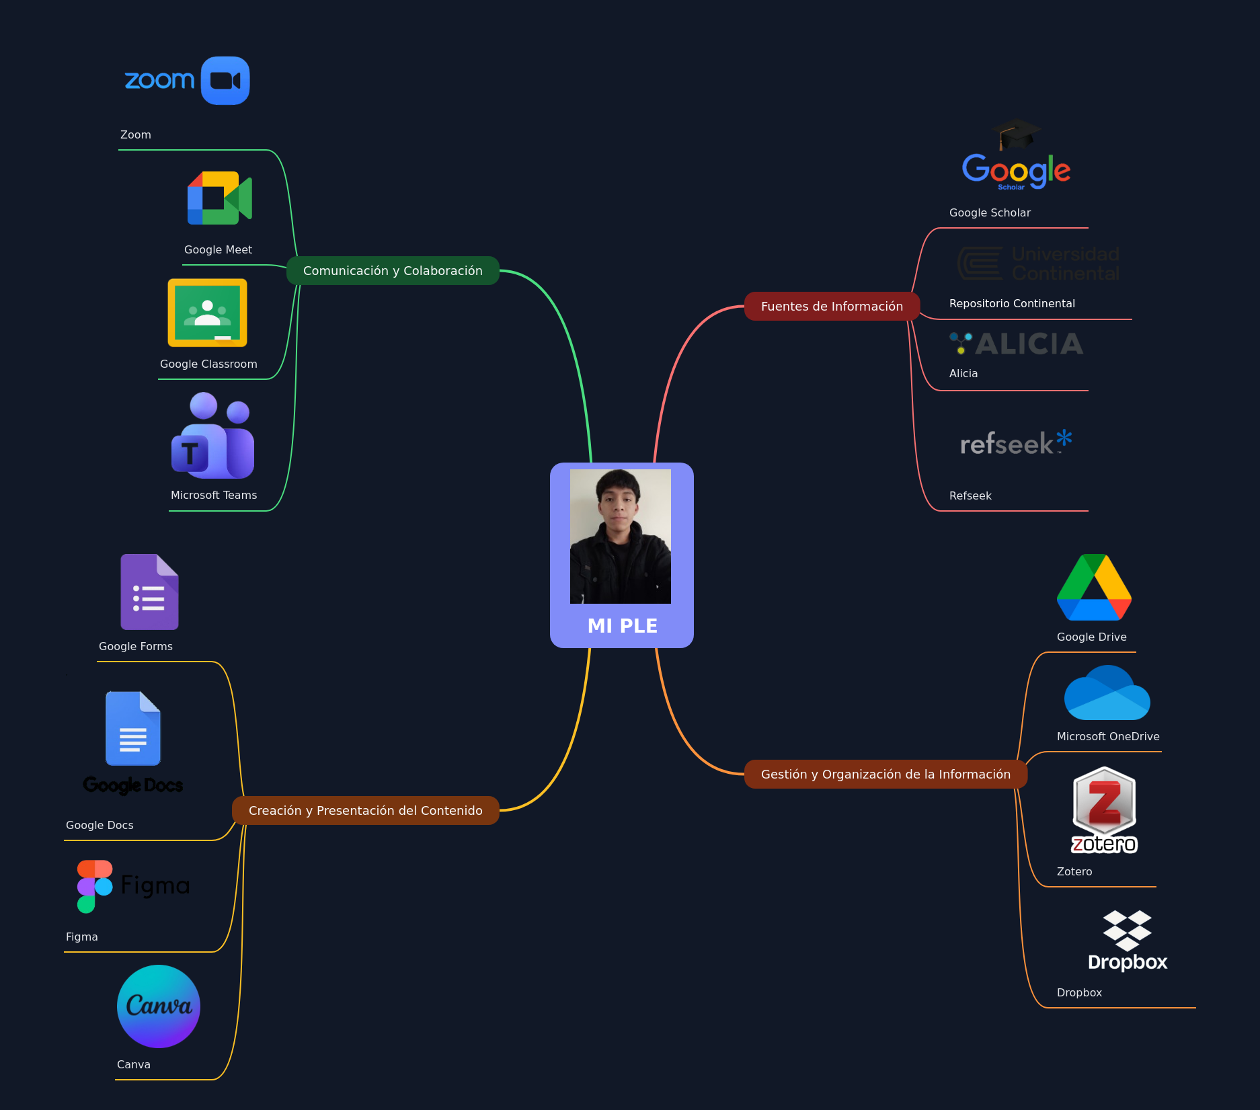Click the Google Forms text label
The width and height of the screenshot is (1260, 1110).
[x=136, y=646]
